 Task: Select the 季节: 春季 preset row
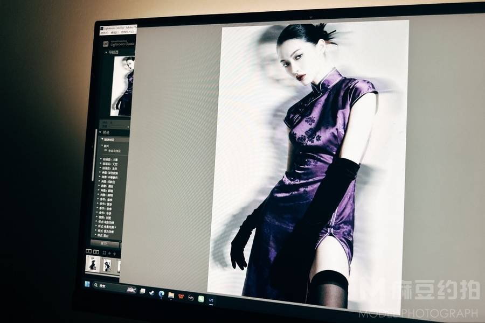[105, 200]
